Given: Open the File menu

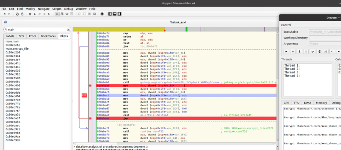Looking at the screenshot, I should click(4, 9).
